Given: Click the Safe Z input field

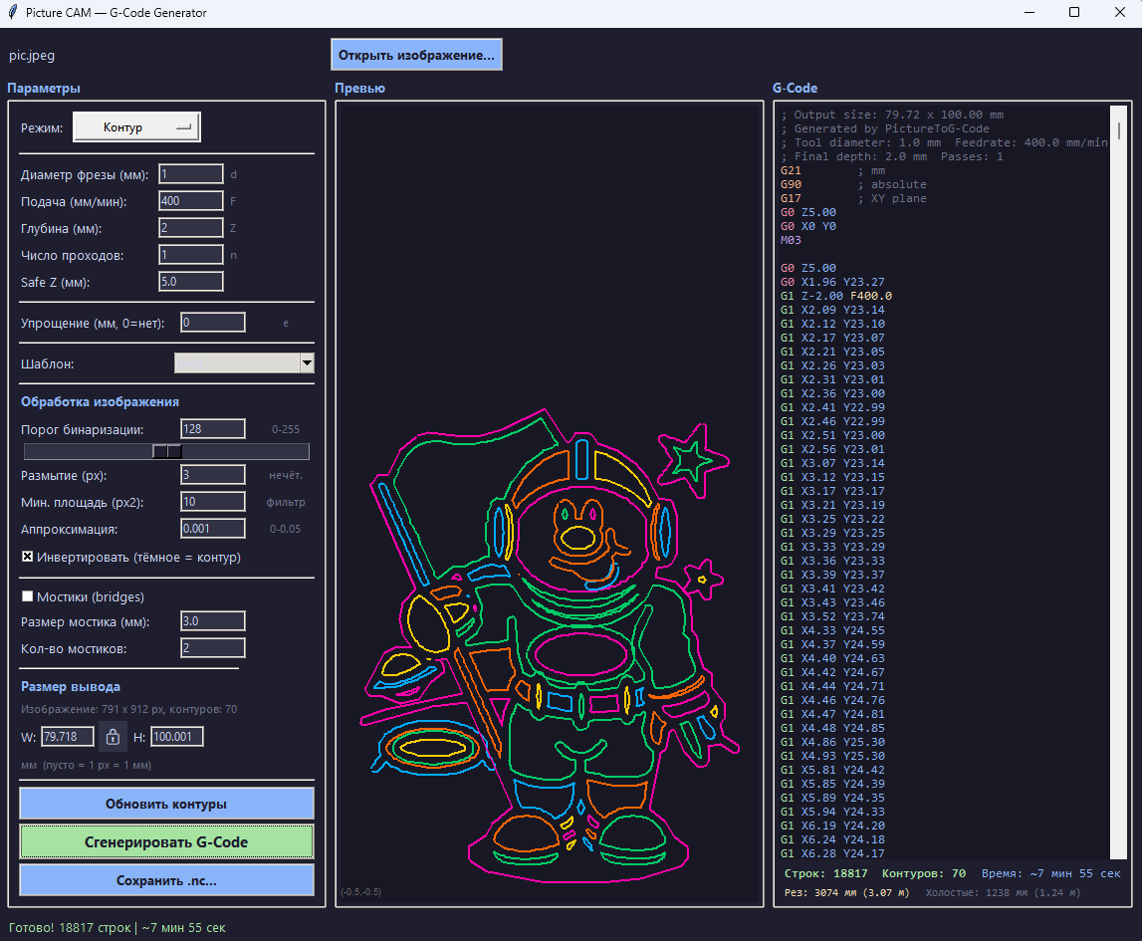Looking at the screenshot, I should click(191, 282).
